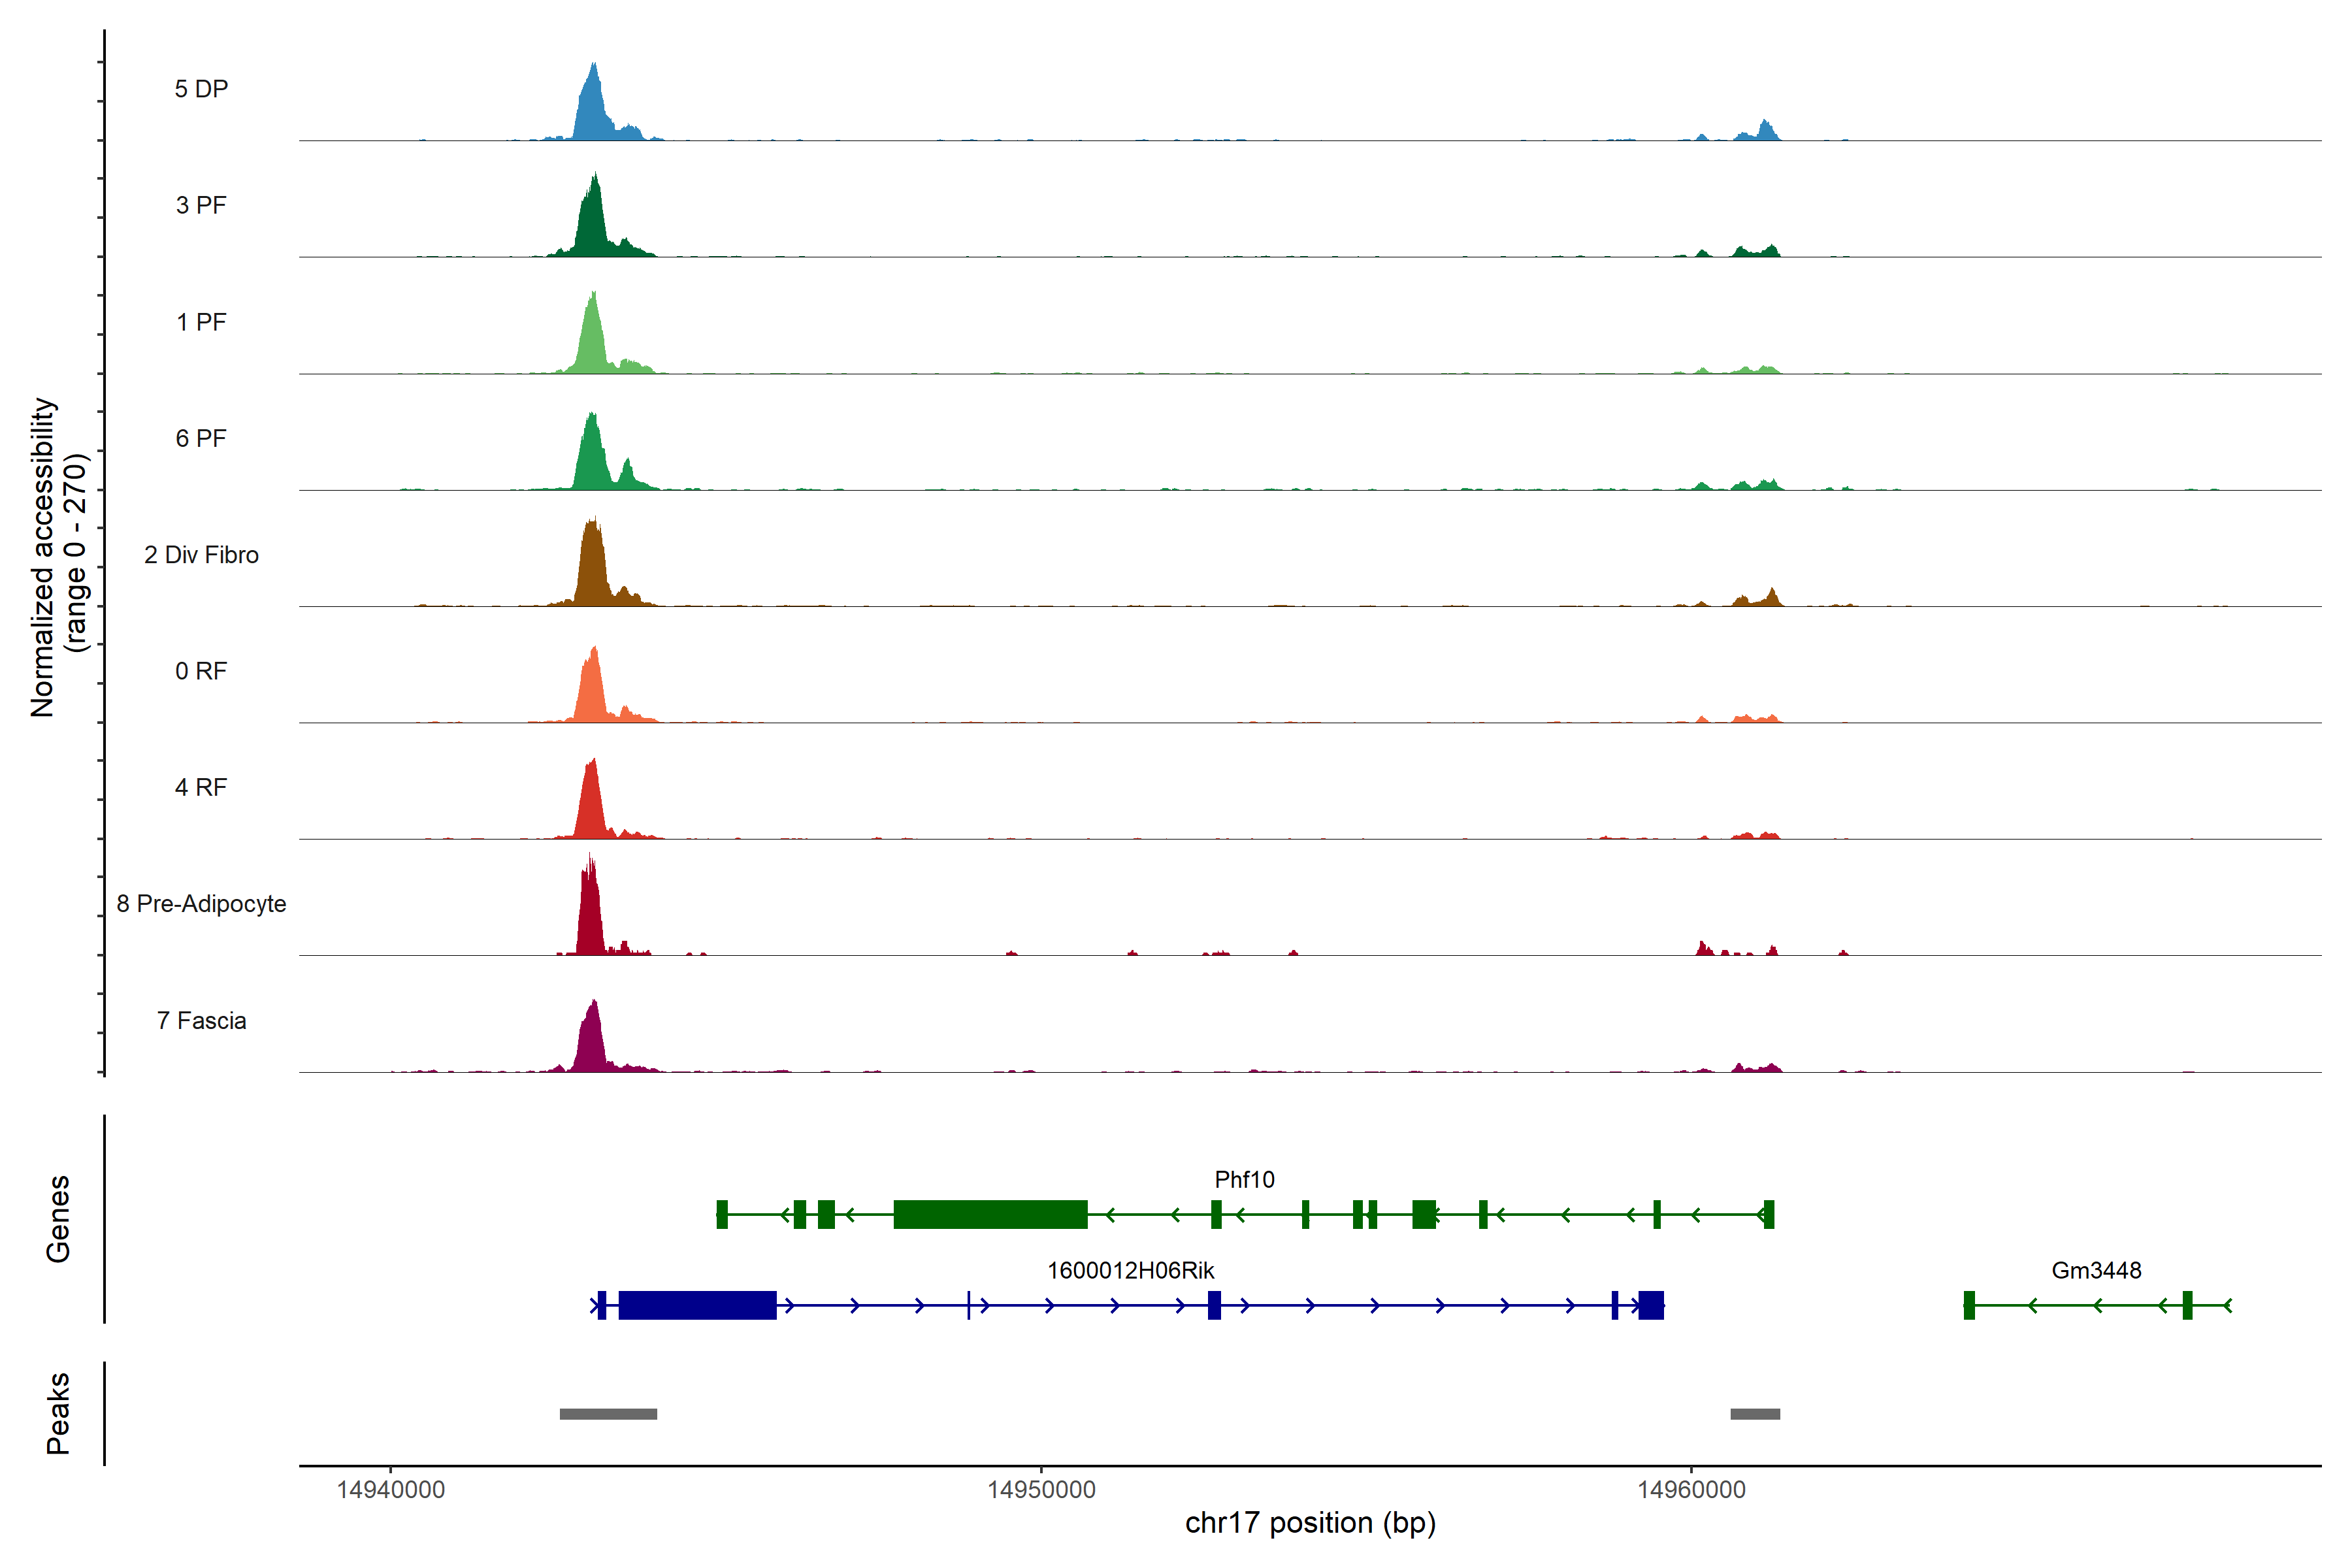Click the 8 Pre-Adipocyte label
This screenshot has width=2352, height=1568.
[201, 904]
